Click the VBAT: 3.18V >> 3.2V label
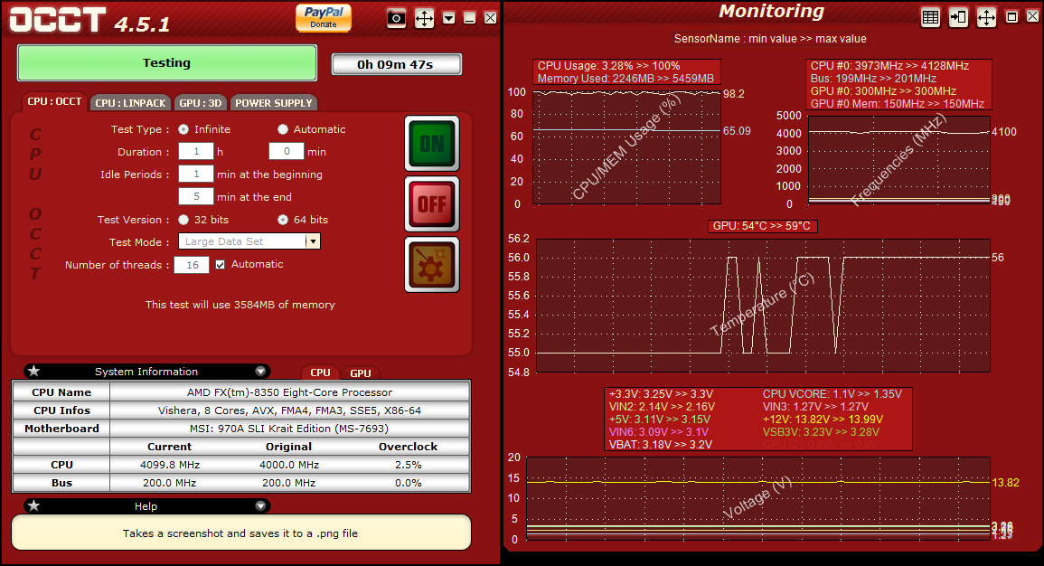This screenshot has width=1044, height=566. pos(661,444)
